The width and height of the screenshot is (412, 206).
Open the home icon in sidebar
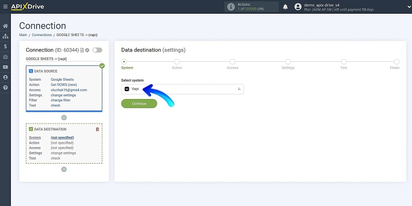5,26
